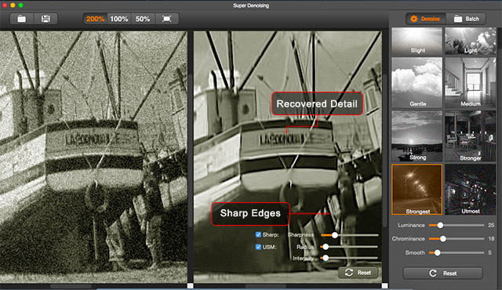Choose the Medium preset thumbnail
The height and width of the screenshot is (290, 502).
tap(471, 82)
